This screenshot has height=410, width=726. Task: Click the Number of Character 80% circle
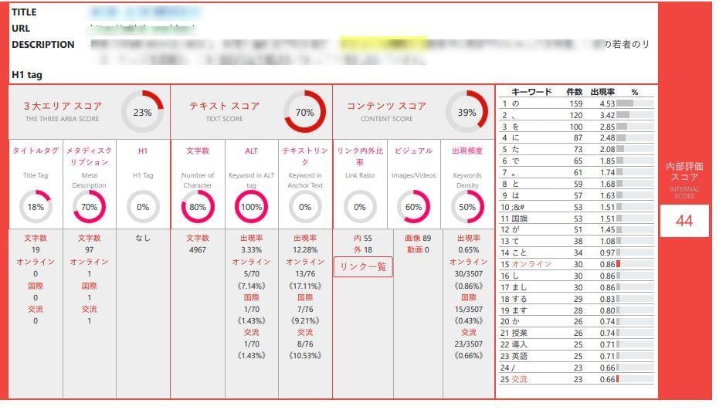coord(198,207)
